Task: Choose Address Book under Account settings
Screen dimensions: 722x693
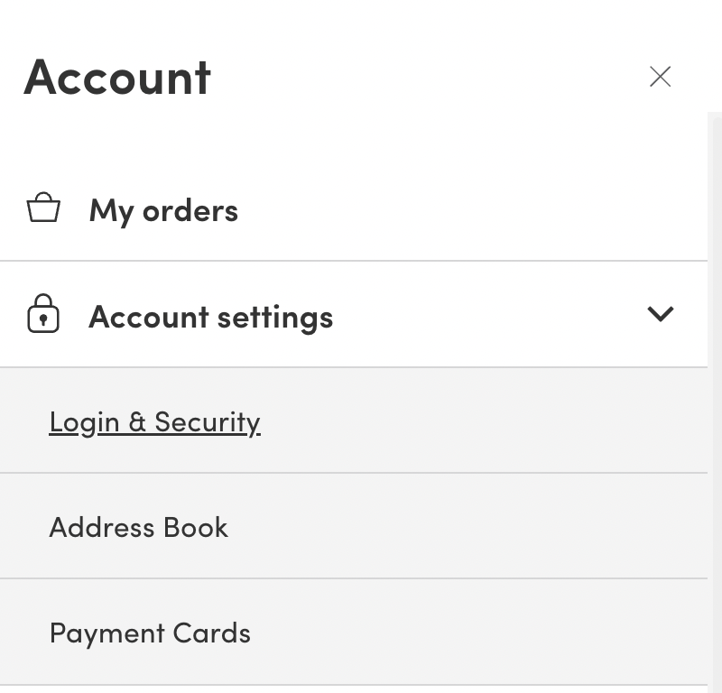Action: [x=138, y=527]
